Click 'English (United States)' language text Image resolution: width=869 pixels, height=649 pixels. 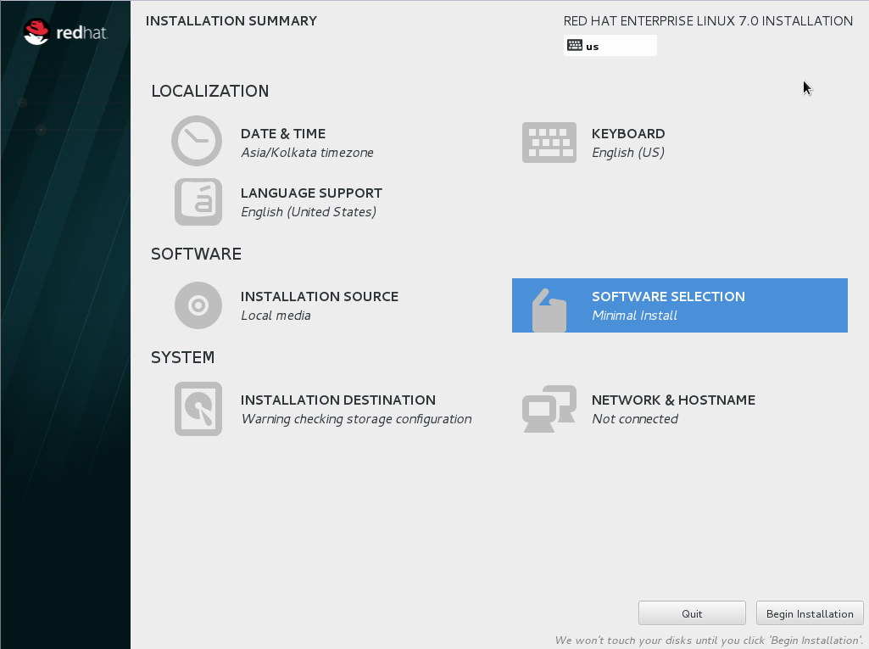coord(309,212)
